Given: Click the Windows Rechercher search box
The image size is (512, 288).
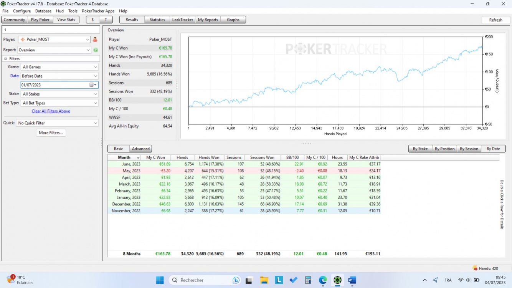Looking at the screenshot, I should pyautogui.click(x=205, y=280).
